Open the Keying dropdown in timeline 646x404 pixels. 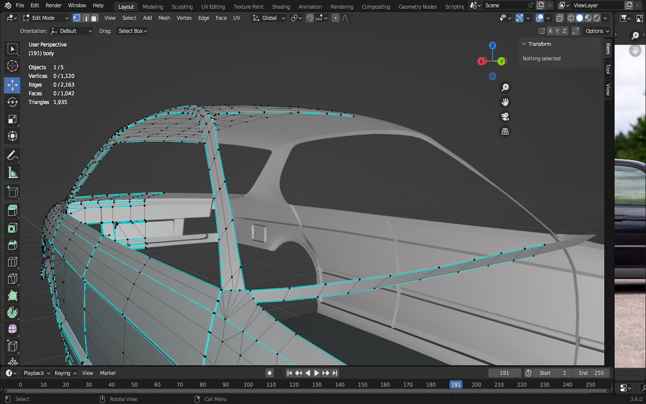(65, 373)
